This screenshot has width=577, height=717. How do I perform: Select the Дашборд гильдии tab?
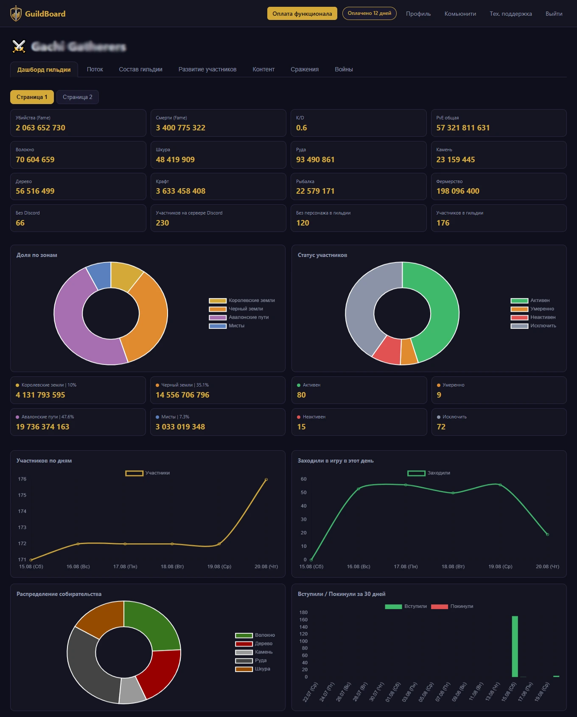pyautogui.click(x=44, y=69)
